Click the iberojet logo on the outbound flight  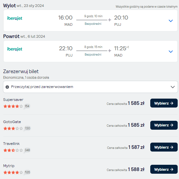coord(15,18)
